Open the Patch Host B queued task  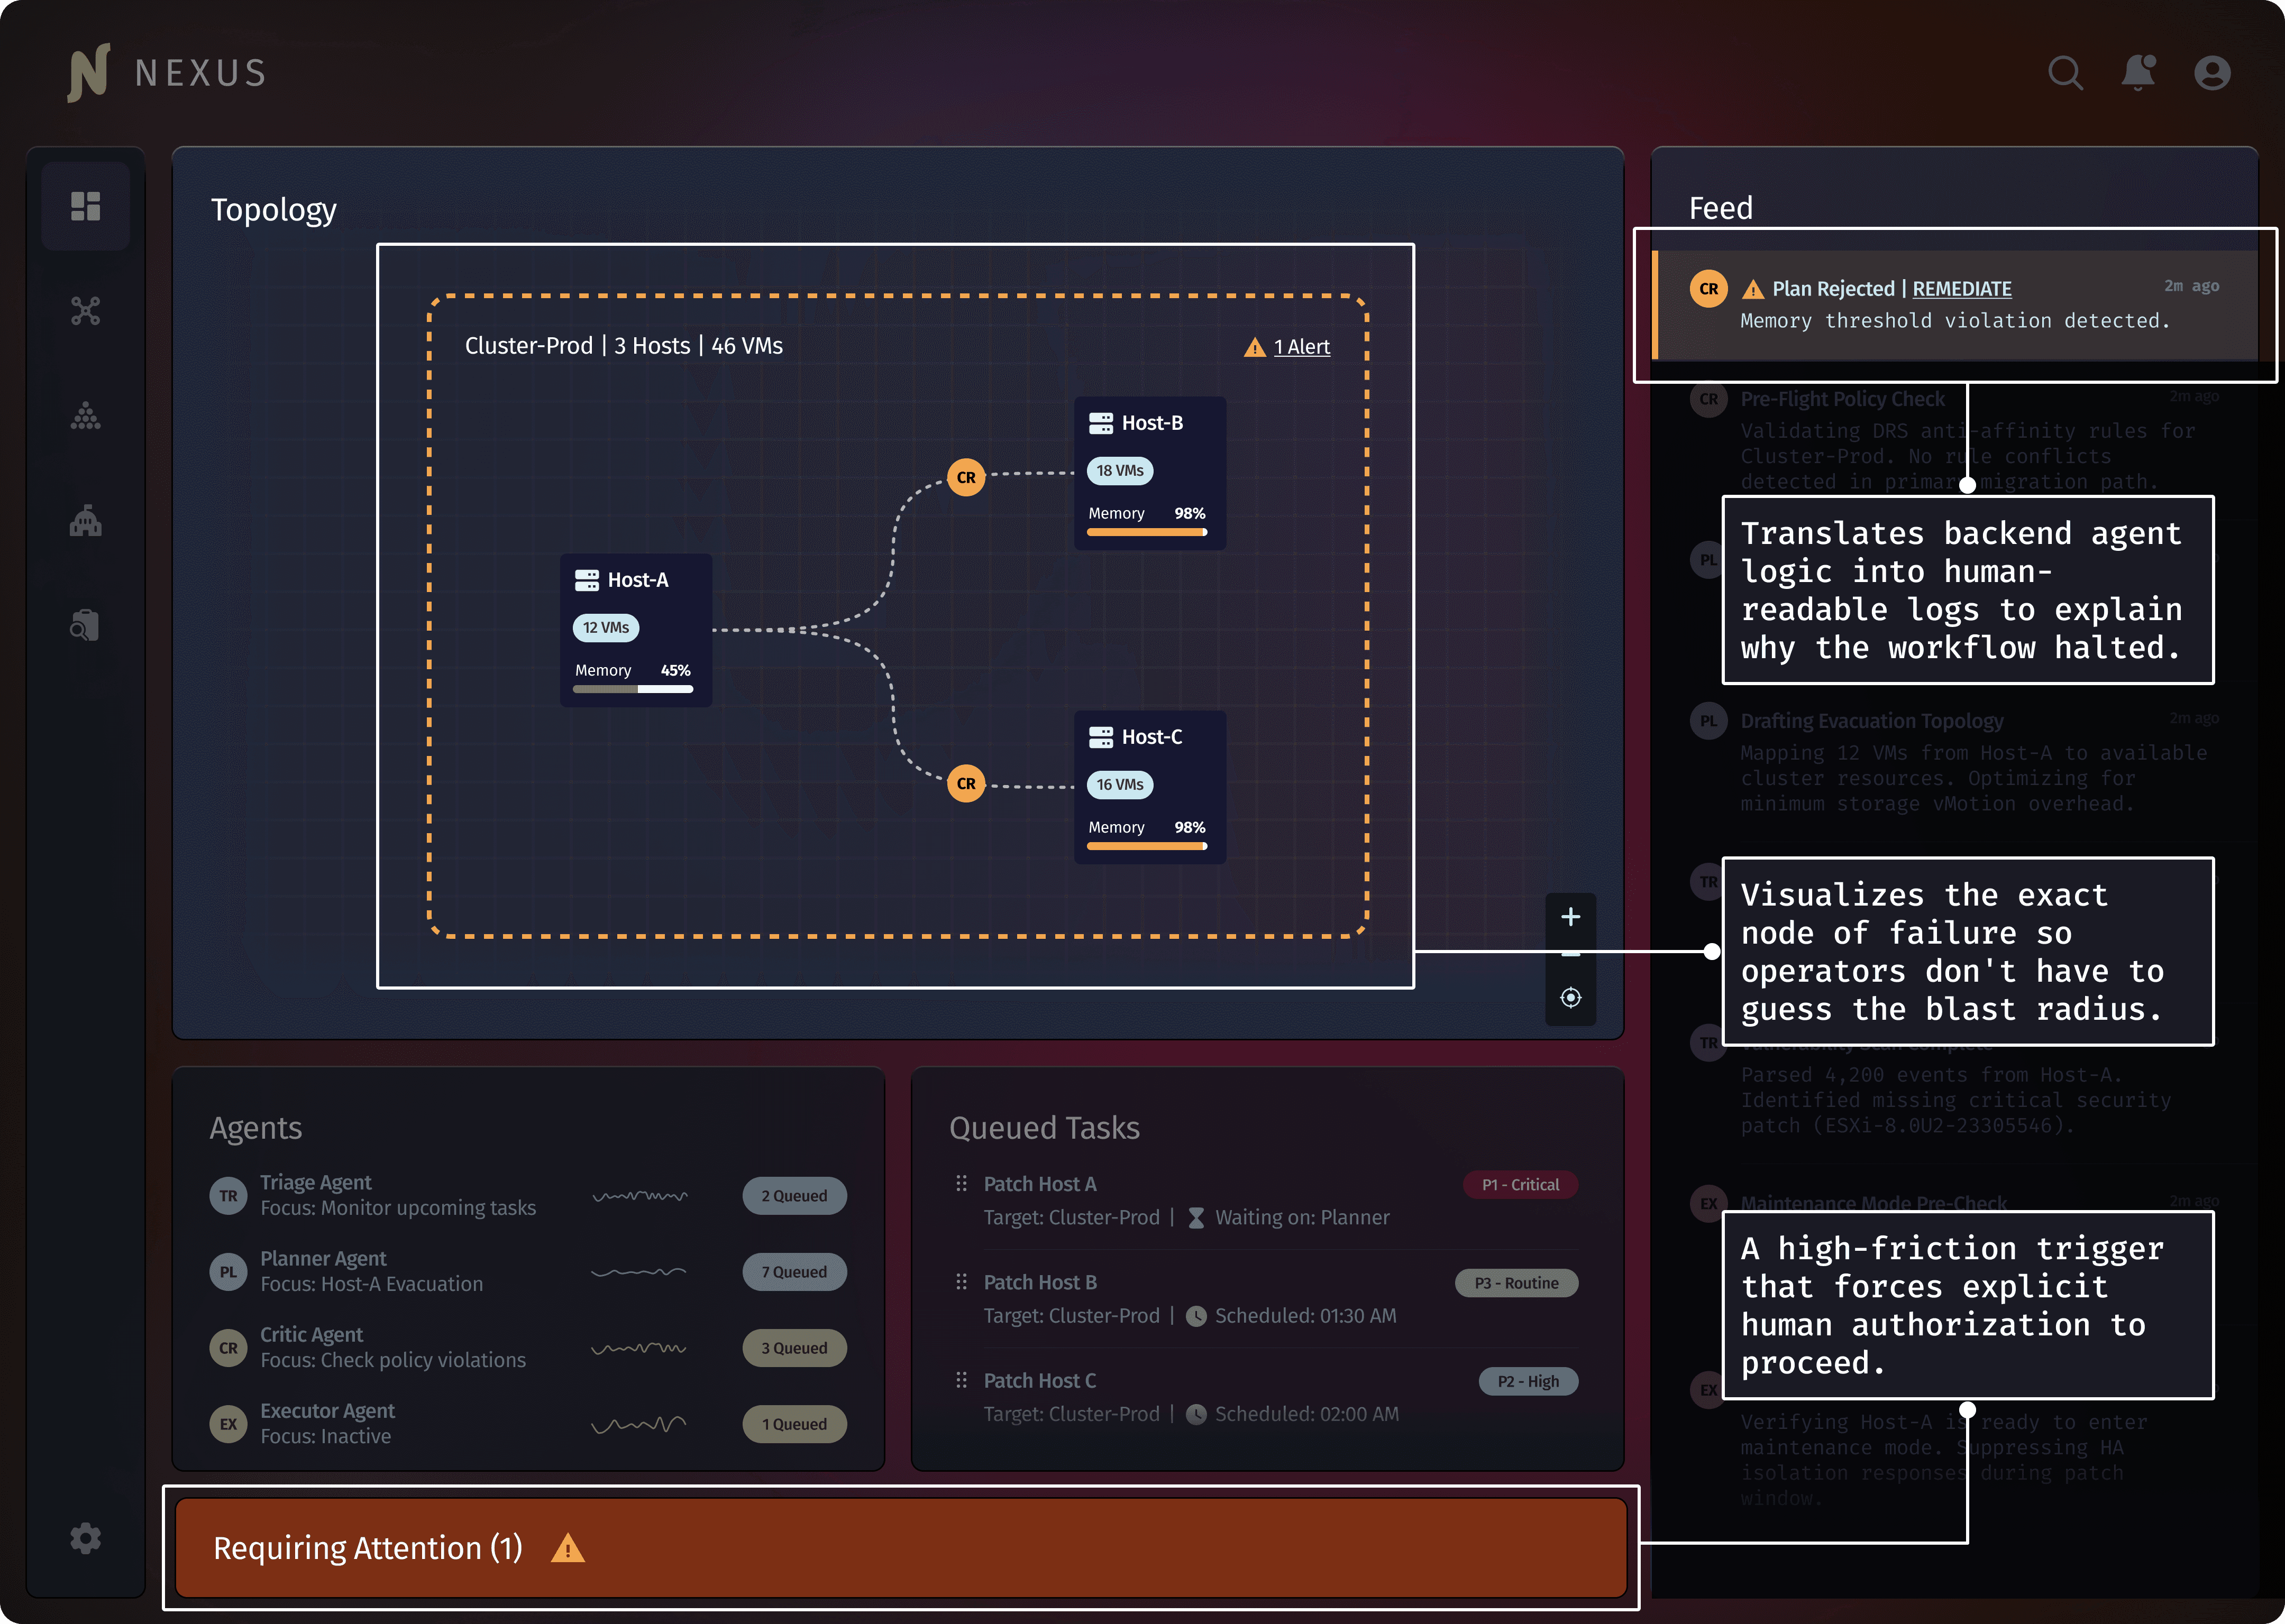click(1039, 1282)
